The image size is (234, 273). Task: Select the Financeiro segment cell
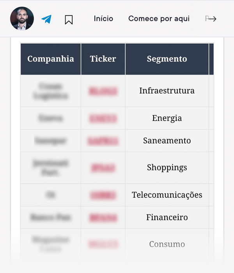(167, 218)
